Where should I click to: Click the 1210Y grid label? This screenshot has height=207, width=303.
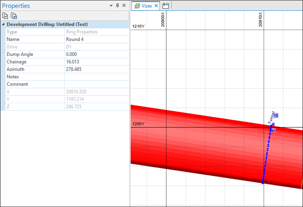(138, 26)
